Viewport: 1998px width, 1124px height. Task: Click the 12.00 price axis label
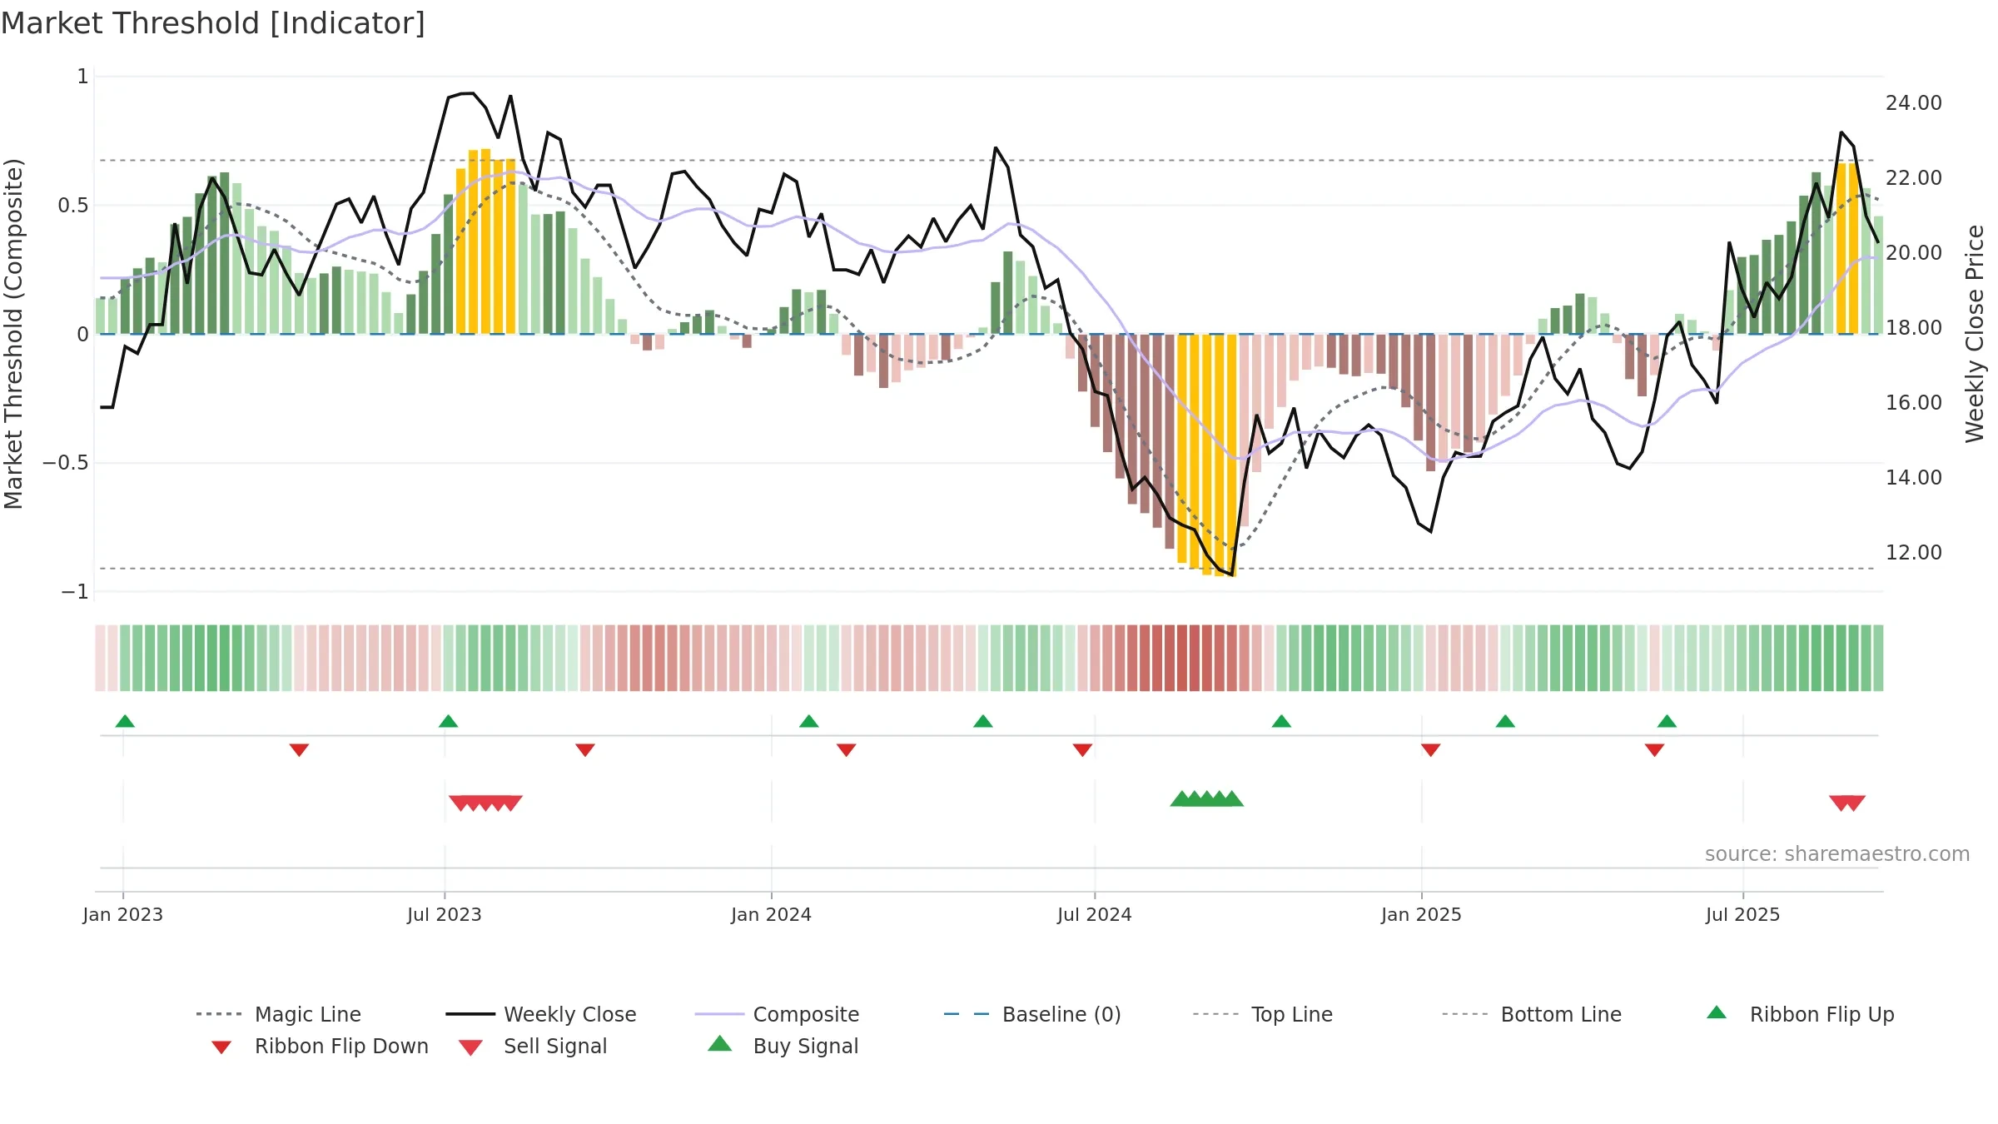[1914, 552]
